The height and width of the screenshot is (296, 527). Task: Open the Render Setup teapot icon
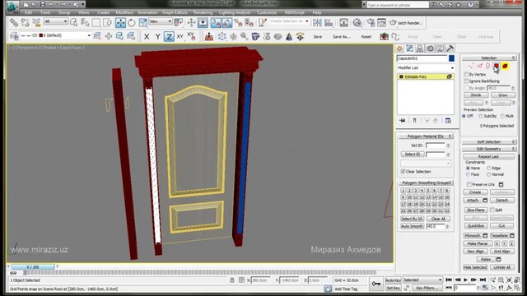371,22
